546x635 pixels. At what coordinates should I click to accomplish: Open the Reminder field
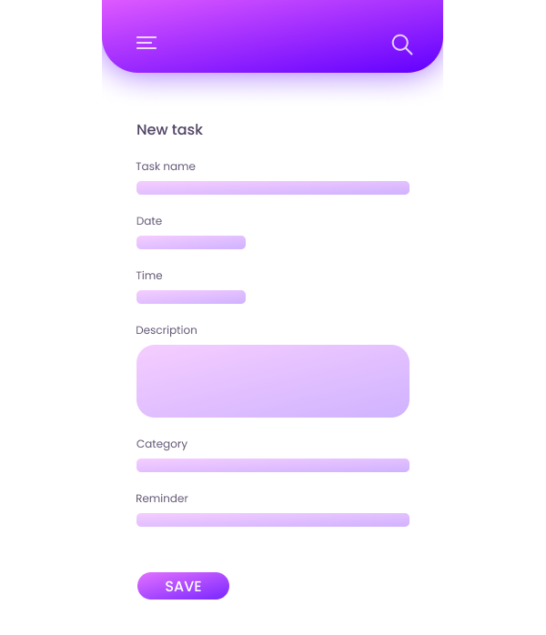pyautogui.click(x=273, y=519)
